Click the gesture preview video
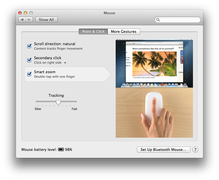The image size is (219, 180). [x=154, y=88]
